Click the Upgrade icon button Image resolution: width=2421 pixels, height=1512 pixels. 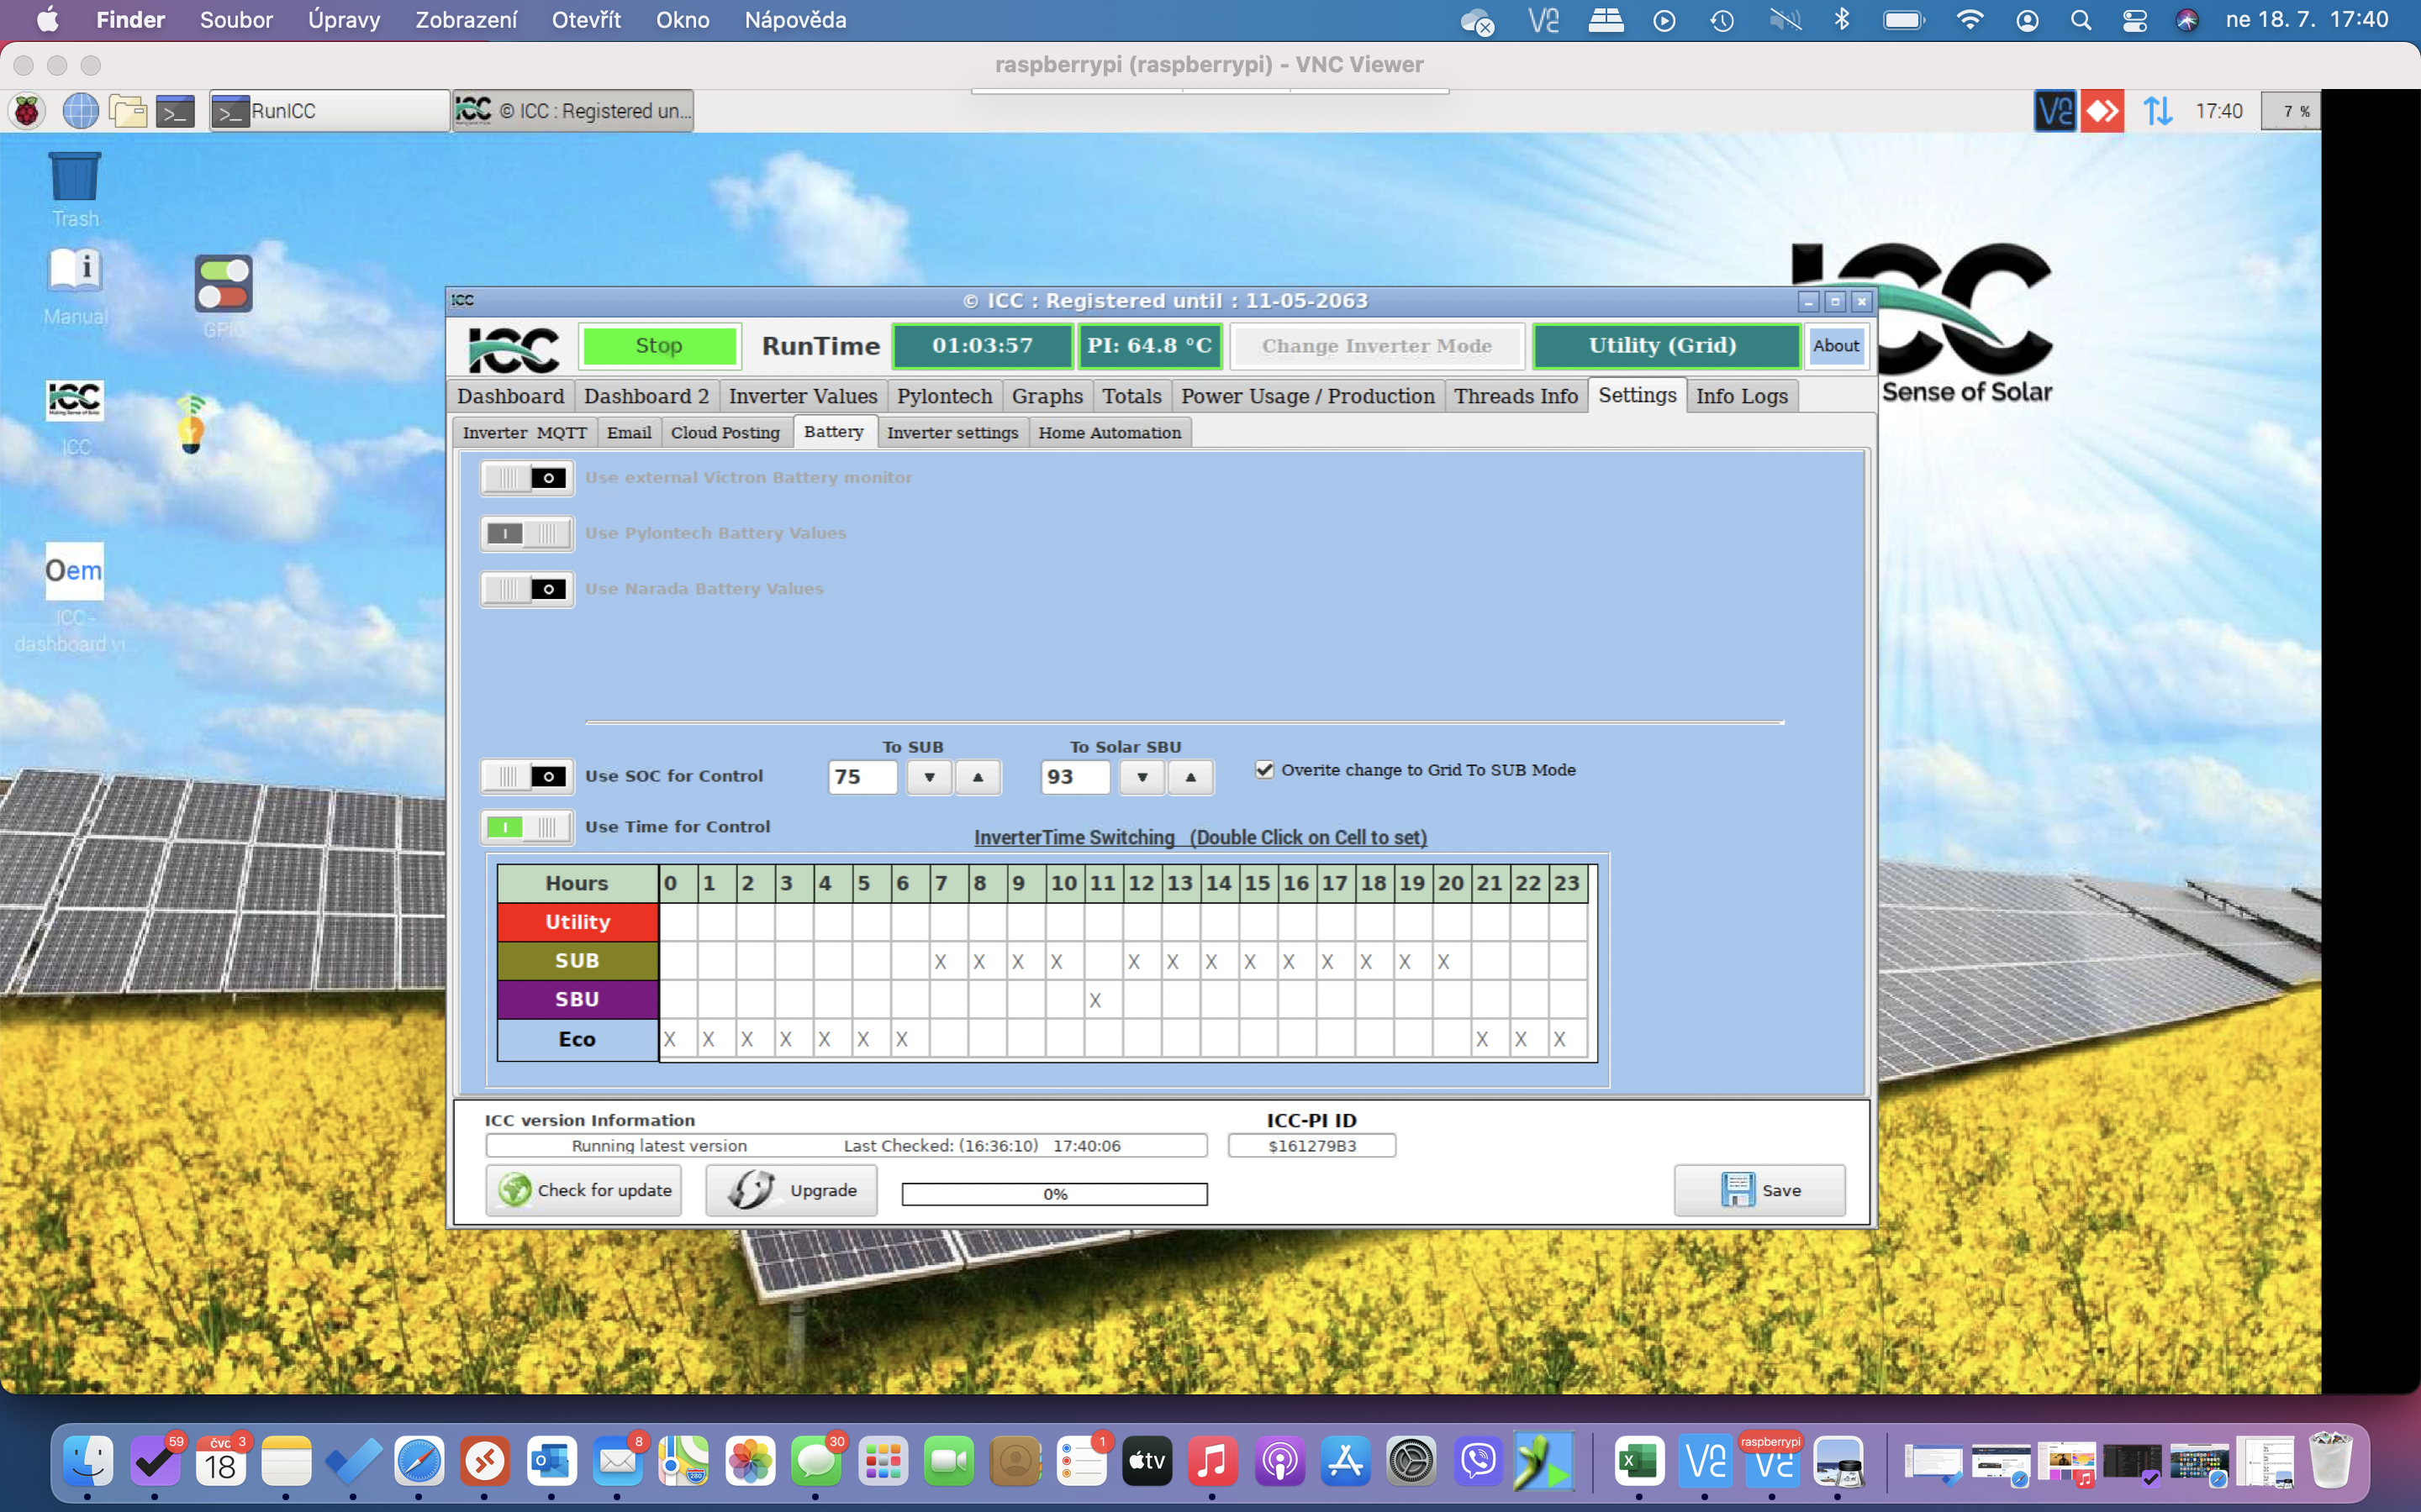click(x=790, y=1190)
